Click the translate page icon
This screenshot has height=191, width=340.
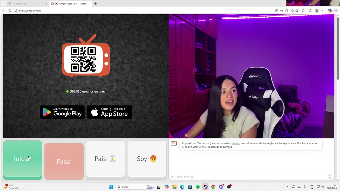[x=282, y=11]
